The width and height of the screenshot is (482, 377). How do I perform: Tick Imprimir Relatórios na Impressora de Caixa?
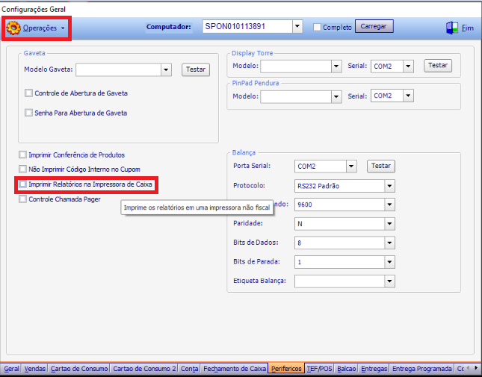click(x=22, y=184)
